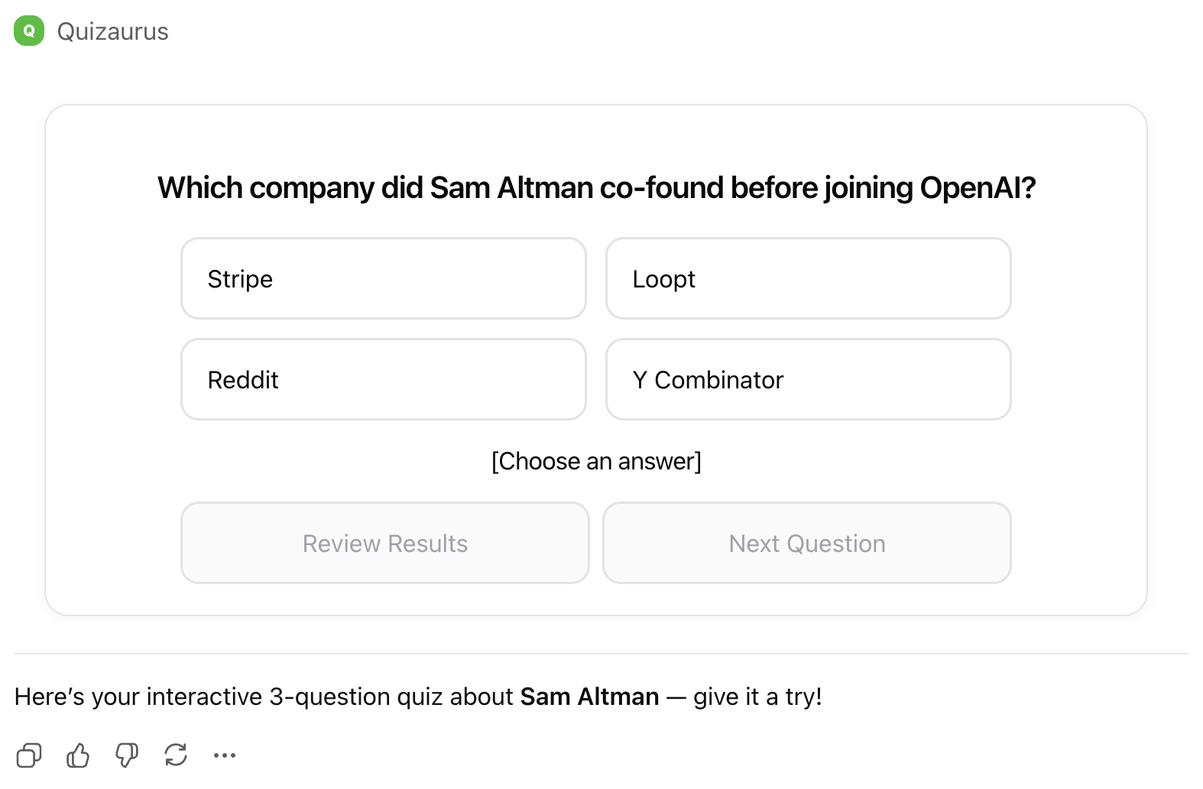Click the bold Sam Altman text
Image resolution: width=1203 pixels, height=789 pixels.
tap(589, 696)
